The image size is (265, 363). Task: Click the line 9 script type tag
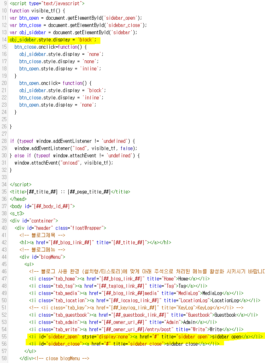click(47, 4)
